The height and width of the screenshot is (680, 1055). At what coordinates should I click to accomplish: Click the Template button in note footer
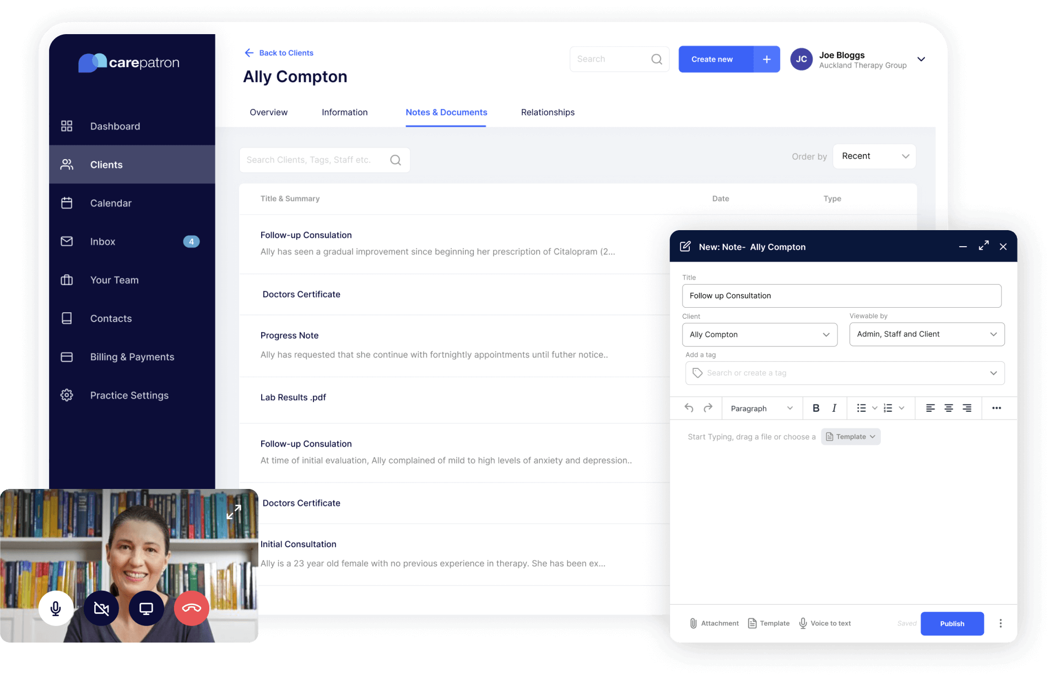pos(769,623)
